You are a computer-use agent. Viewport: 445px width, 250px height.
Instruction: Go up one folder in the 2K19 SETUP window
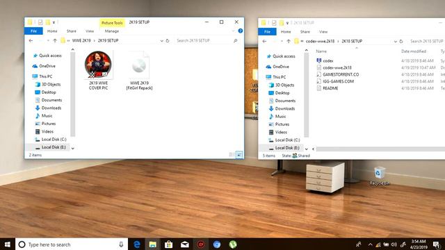[55, 41]
